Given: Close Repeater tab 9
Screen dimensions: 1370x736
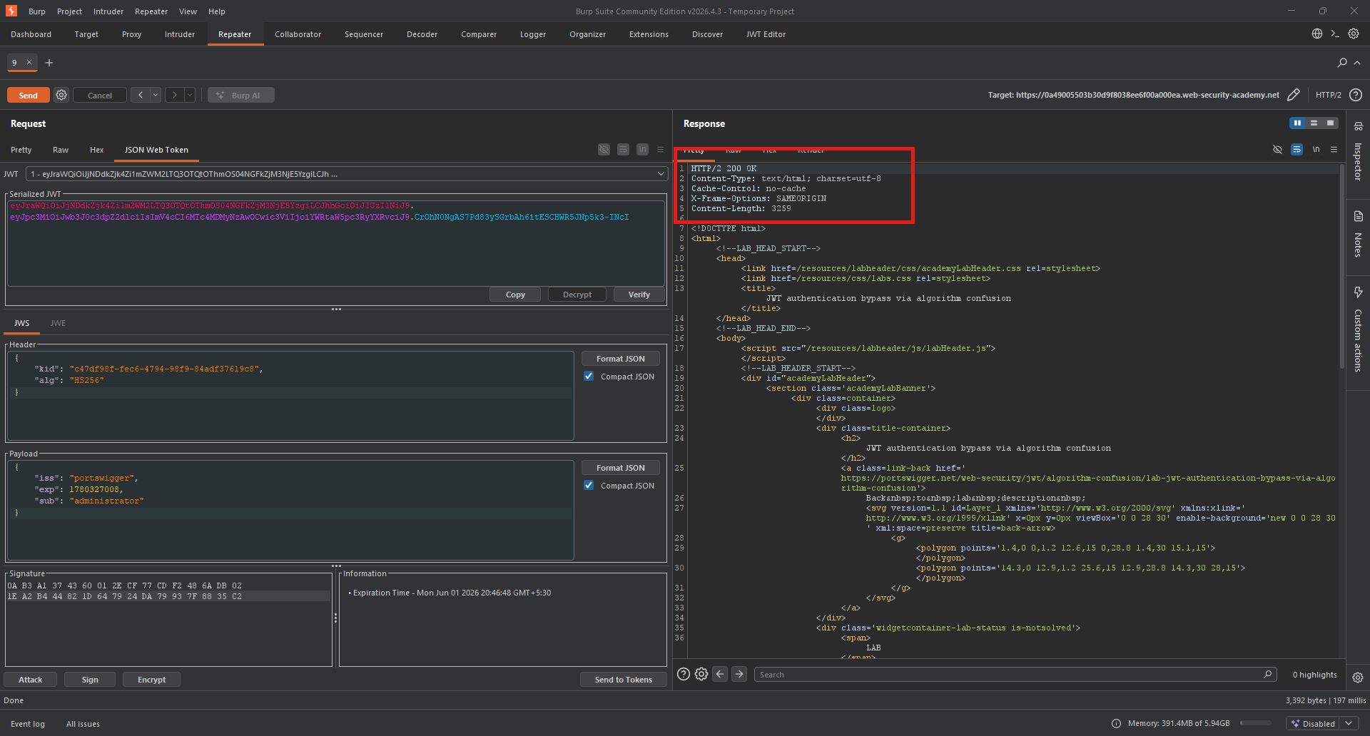Looking at the screenshot, I should click(x=29, y=62).
